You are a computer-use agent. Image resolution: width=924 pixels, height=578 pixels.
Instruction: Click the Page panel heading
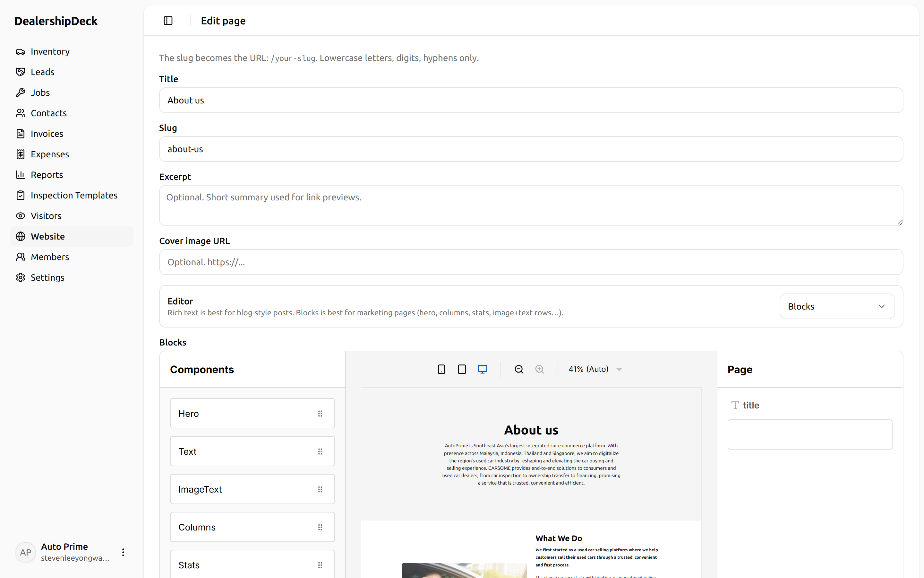click(x=740, y=370)
